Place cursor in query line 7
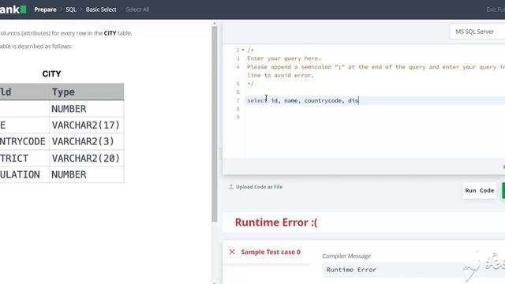The height and width of the screenshot is (284, 505). (376, 100)
